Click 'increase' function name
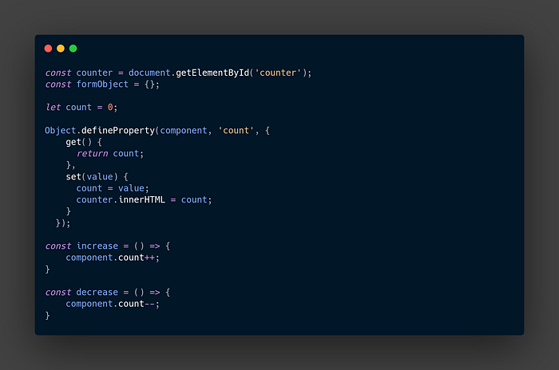This screenshot has width=559, height=370. coord(97,246)
